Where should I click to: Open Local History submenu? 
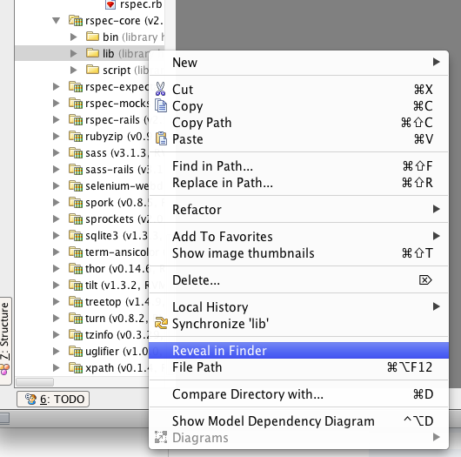[x=298, y=307]
